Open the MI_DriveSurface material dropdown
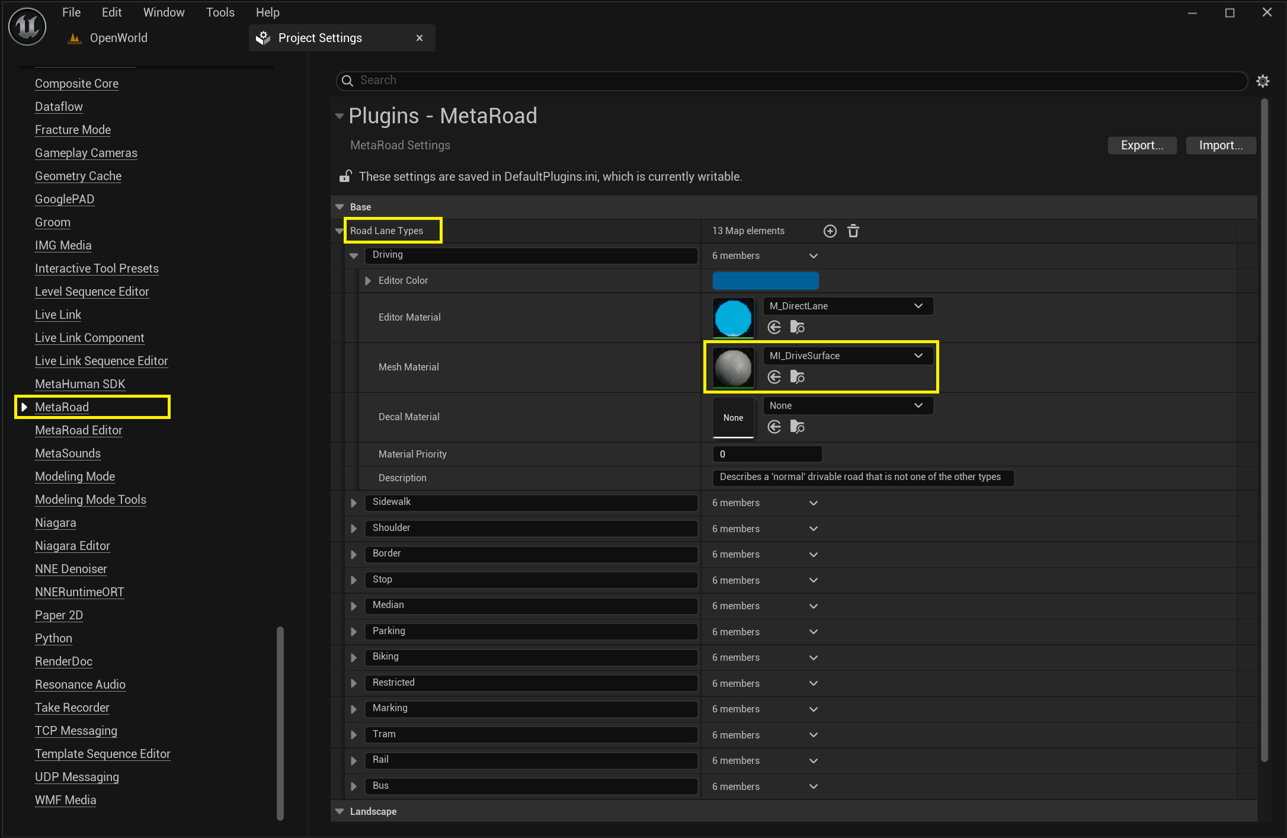This screenshot has width=1287, height=838. tap(848, 356)
